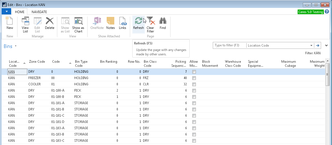Open the Location Code filter field dropdown
332x145 pixels.
(311, 46)
